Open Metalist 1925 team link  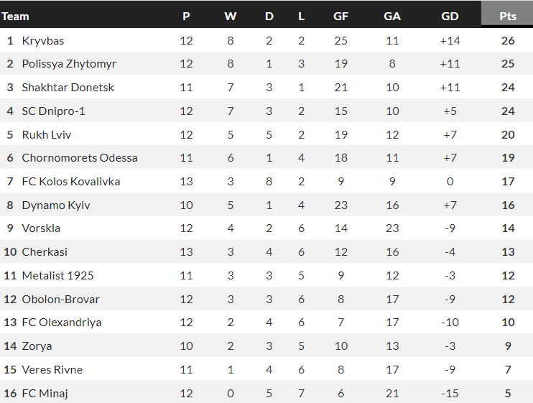click(x=57, y=275)
